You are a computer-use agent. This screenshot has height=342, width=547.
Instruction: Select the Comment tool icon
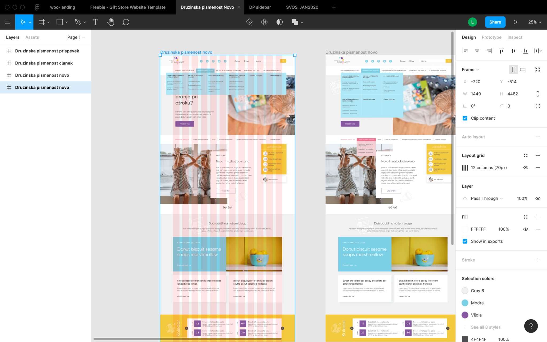(x=126, y=22)
